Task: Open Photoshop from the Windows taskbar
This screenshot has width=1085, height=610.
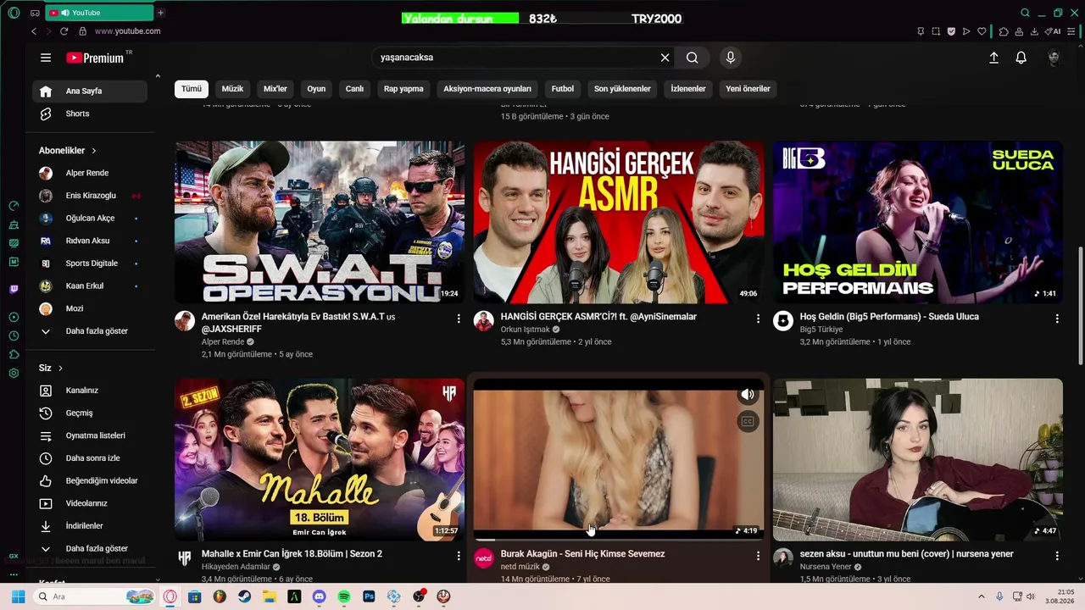Action: click(x=369, y=596)
